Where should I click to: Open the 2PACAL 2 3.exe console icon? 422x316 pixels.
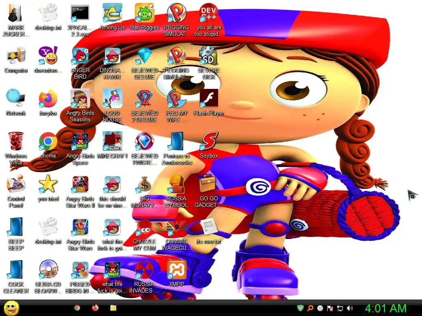pyautogui.click(x=80, y=20)
